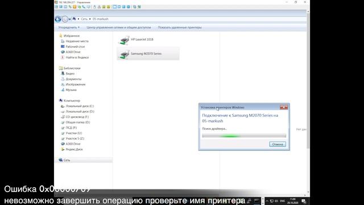Click Отмена in printer installation dialog

point(278,144)
